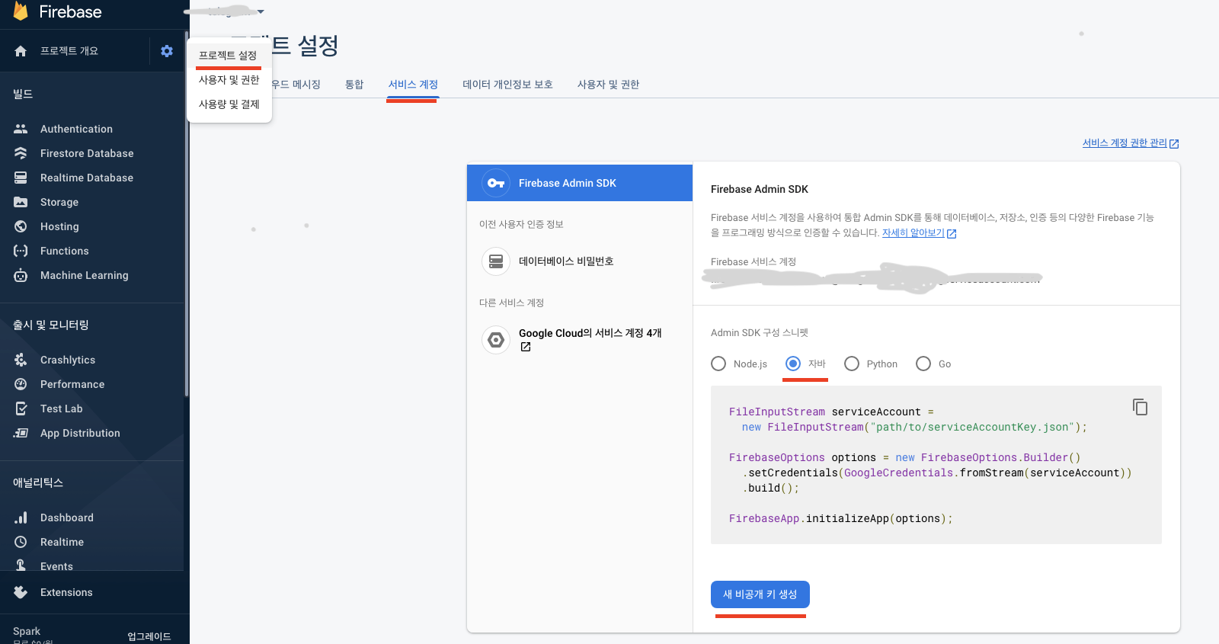Click the Firebase logo icon
Screen dimensions: 1219x644
coord(21,11)
